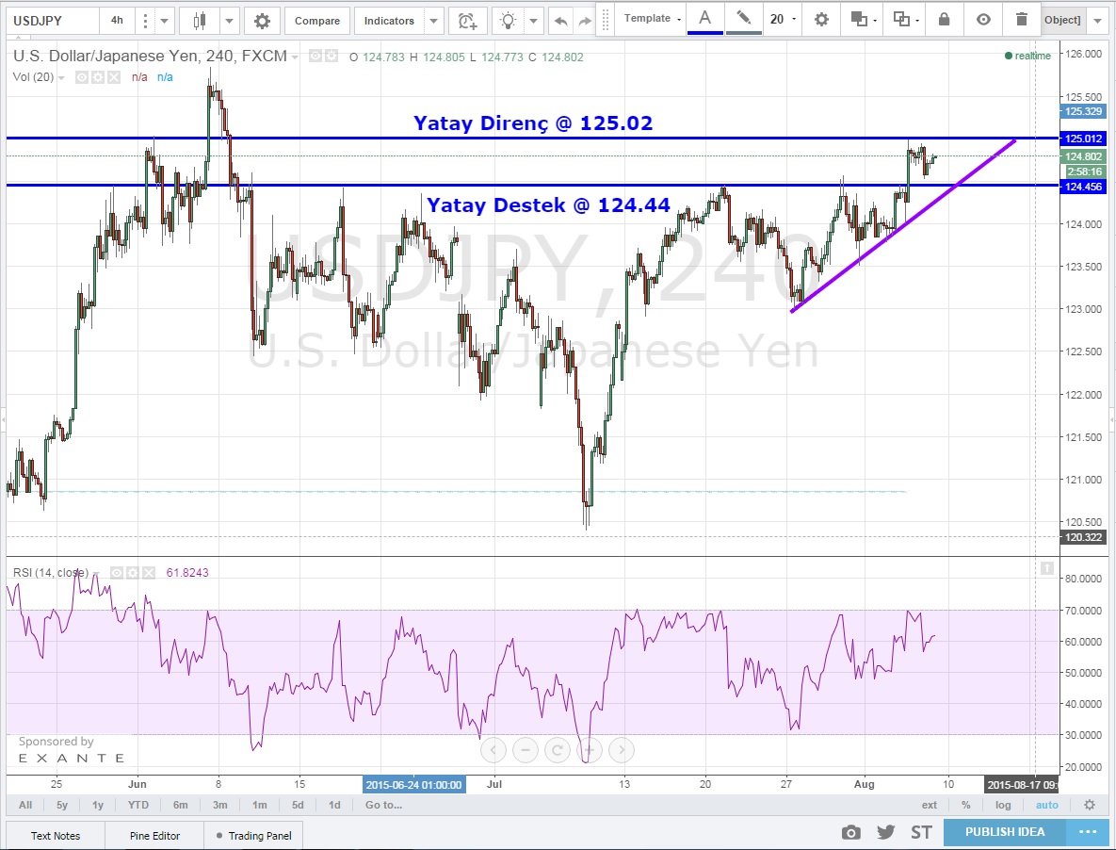Screen dimensions: 1116x850
Task: Open the Pine Editor tab
Action: (154, 835)
